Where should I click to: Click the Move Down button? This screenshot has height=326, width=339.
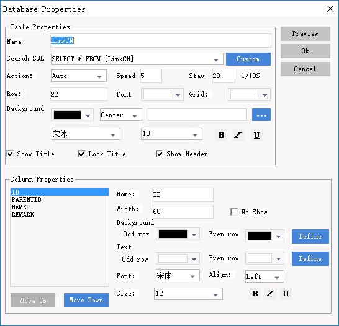click(86, 300)
